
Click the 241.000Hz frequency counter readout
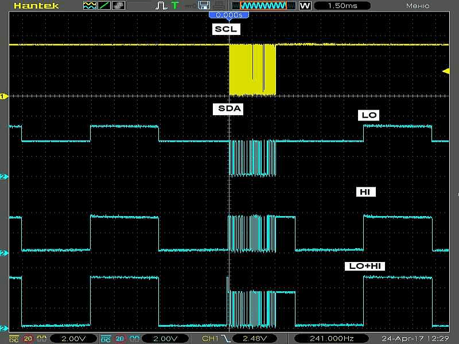click(x=332, y=339)
